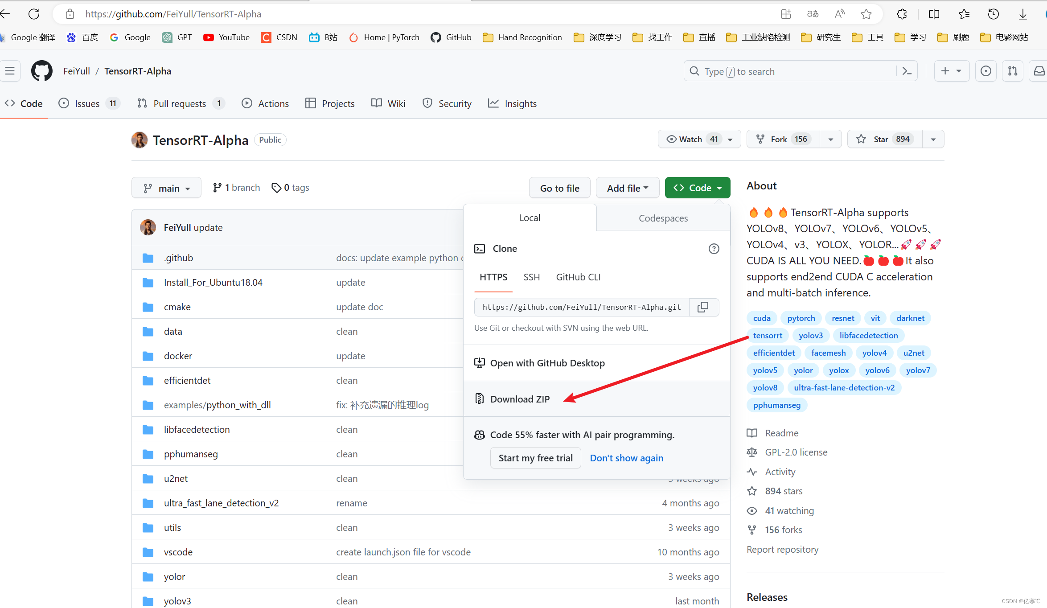Open the Star lists dropdown arrow
This screenshot has height=608, width=1047.
[933, 139]
